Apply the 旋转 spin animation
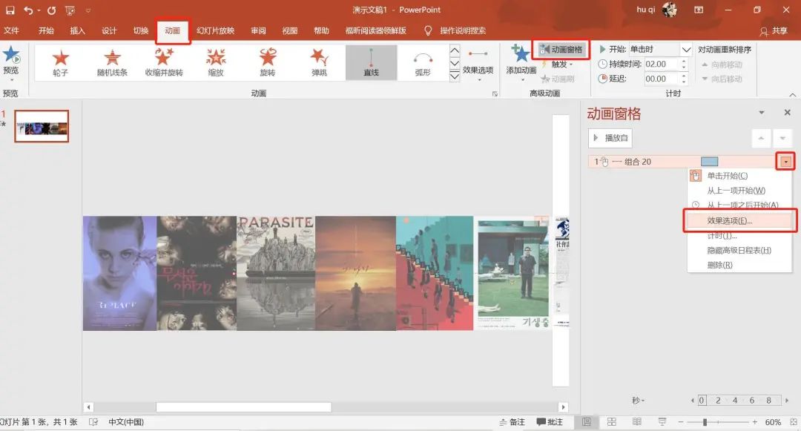Image resolution: width=801 pixels, height=431 pixels. (x=268, y=63)
